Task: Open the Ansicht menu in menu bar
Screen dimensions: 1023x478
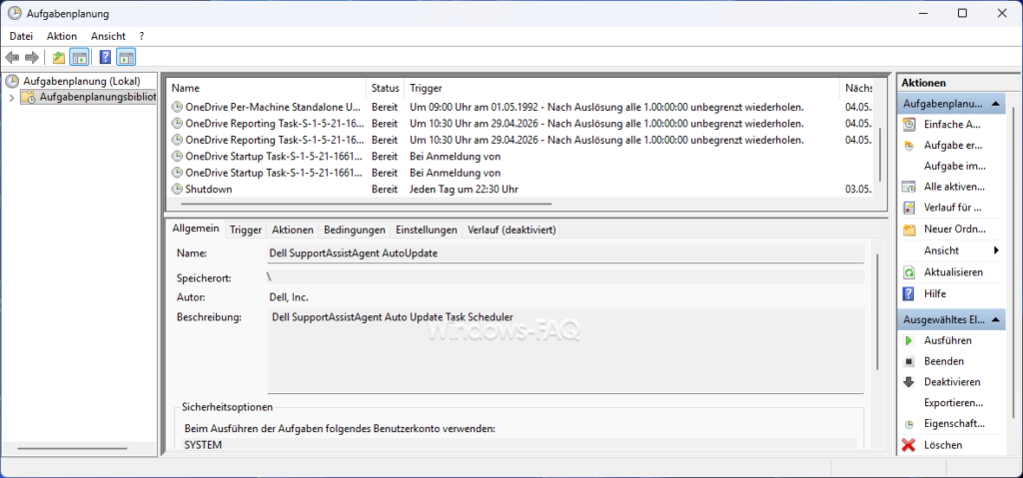Action: tap(108, 36)
